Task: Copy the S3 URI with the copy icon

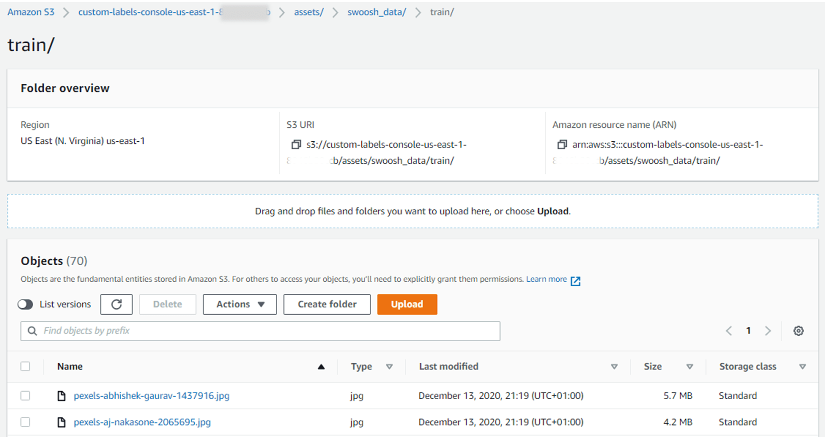Action: [x=296, y=144]
